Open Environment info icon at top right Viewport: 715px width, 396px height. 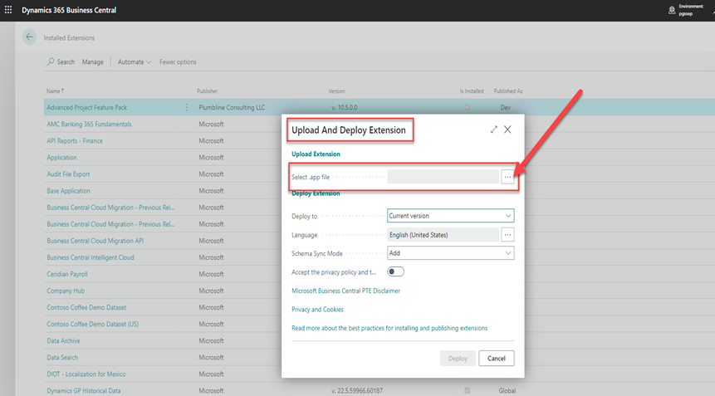pyautogui.click(x=672, y=10)
